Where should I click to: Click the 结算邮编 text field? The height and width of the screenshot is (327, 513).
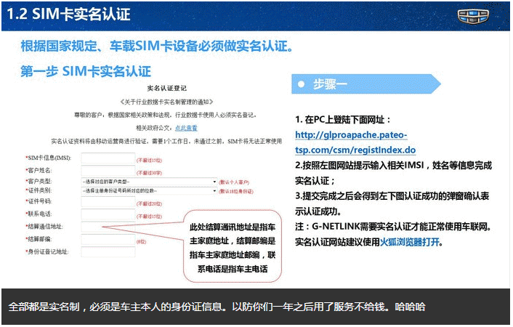[108, 239]
